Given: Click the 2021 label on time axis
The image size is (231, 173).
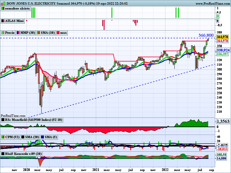Looking at the screenshot, I should pos(96,170).
